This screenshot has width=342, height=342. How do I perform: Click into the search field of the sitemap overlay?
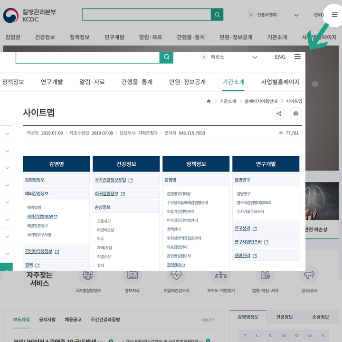tap(88, 57)
